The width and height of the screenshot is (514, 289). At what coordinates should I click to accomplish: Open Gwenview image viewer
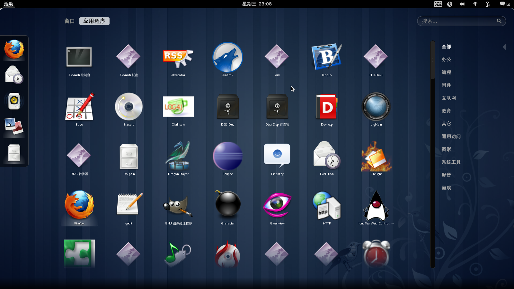click(x=277, y=208)
